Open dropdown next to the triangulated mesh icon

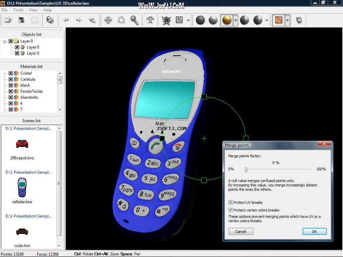click(x=188, y=20)
